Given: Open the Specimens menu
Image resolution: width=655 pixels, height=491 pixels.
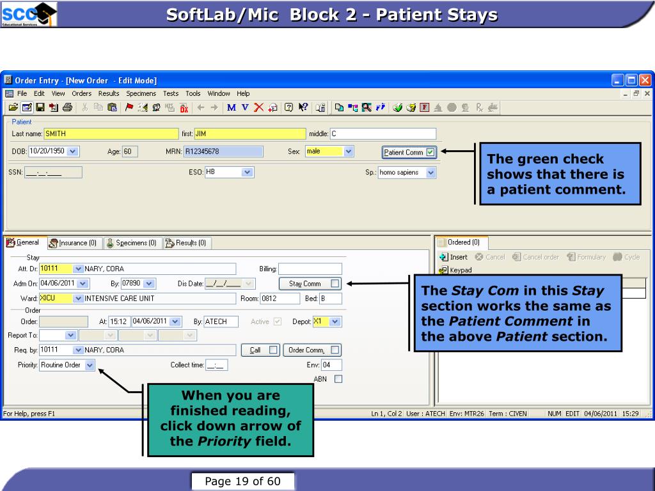Looking at the screenshot, I should [141, 93].
